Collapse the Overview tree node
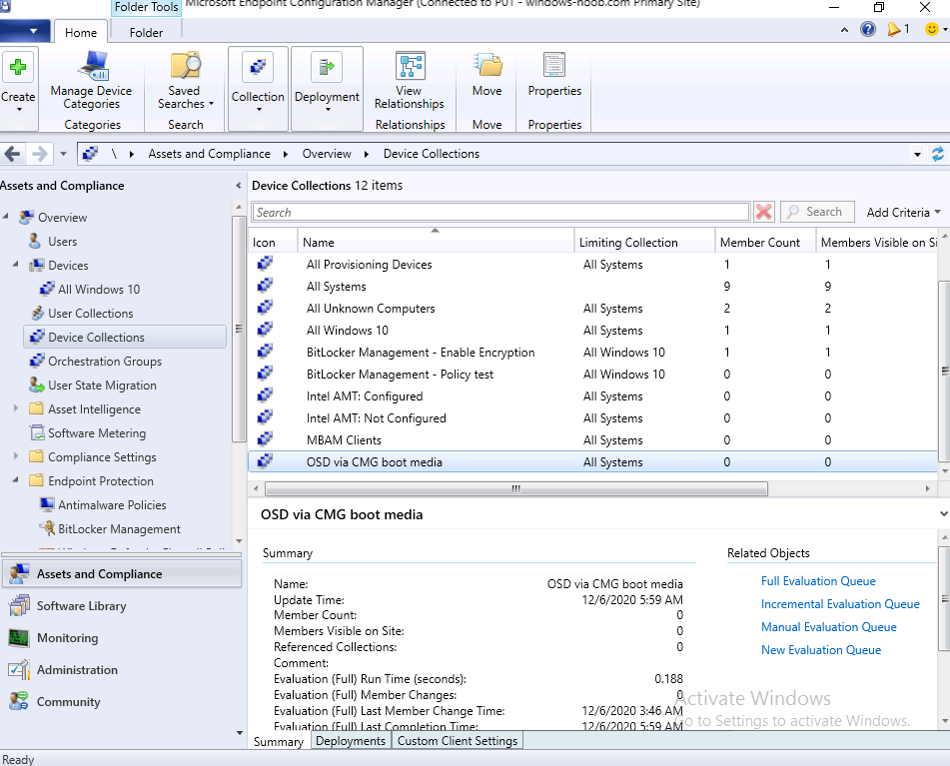The width and height of the screenshot is (950, 766). (x=6, y=216)
